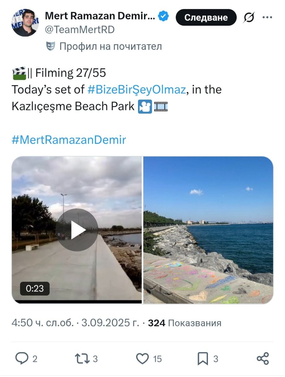The height and width of the screenshot is (377, 285).
Task: Open Mert Ramazan Demir profile name
Action: point(100,16)
